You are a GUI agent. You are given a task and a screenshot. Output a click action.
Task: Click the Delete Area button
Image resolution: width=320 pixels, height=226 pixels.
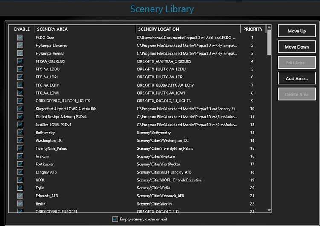click(297, 94)
